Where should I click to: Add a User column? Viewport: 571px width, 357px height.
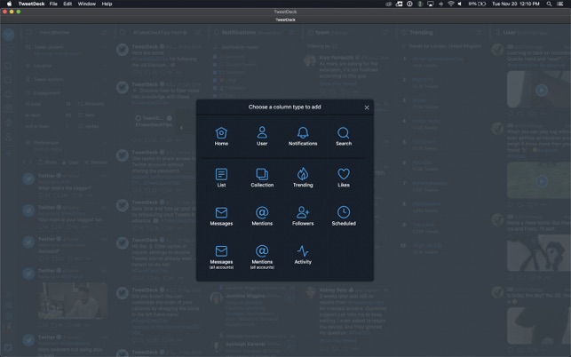(x=262, y=136)
